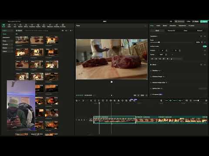This screenshot has width=209, height=156.
Task: Split the clip at the playhead
Action: pyautogui.click(x=91, y=101)
